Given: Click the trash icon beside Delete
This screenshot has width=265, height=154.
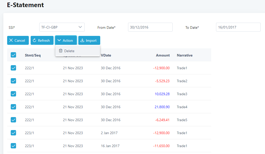Looking at the screenshot, I should [61, 51].
